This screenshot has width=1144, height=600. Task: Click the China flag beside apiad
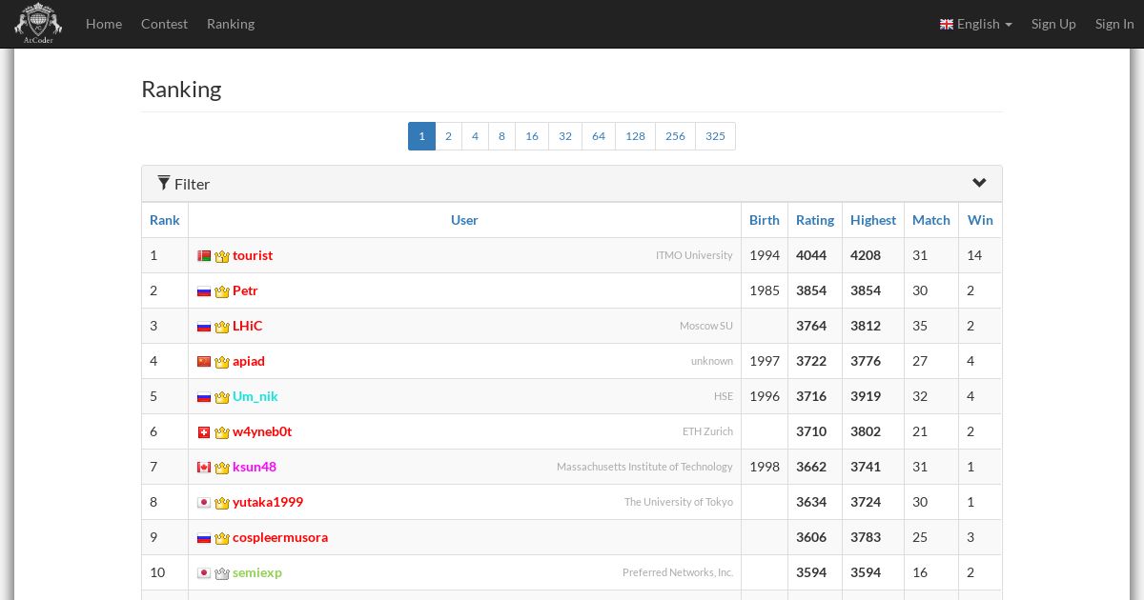click(x=204, y=362)
